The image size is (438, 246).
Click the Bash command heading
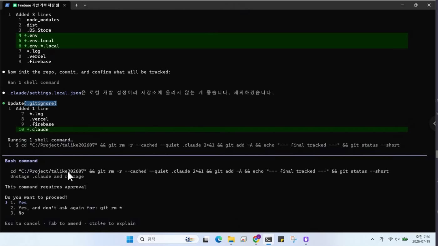[x=21, y=161]
